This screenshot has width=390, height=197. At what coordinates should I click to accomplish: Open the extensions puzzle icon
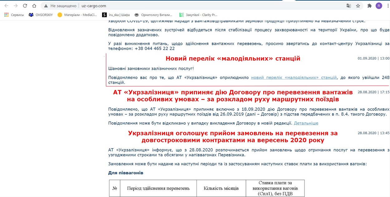tap(370, 6)
